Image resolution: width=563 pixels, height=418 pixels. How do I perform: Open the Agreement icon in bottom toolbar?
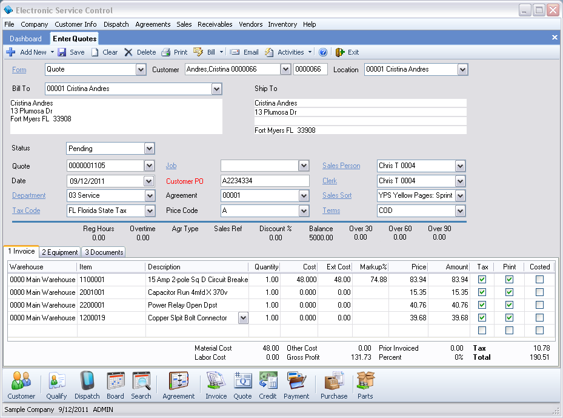(179, 385)
